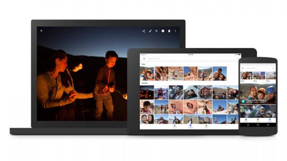This screenshot has height=161, width=287.
Task: Open woman in sunglasses selfie thumbnail on tablet
Action: [x=205, y=107]
